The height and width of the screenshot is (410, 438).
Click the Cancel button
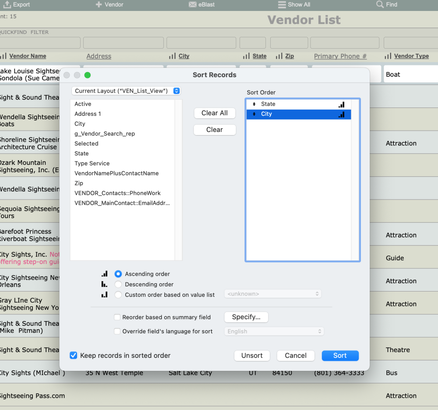point(296,356)
